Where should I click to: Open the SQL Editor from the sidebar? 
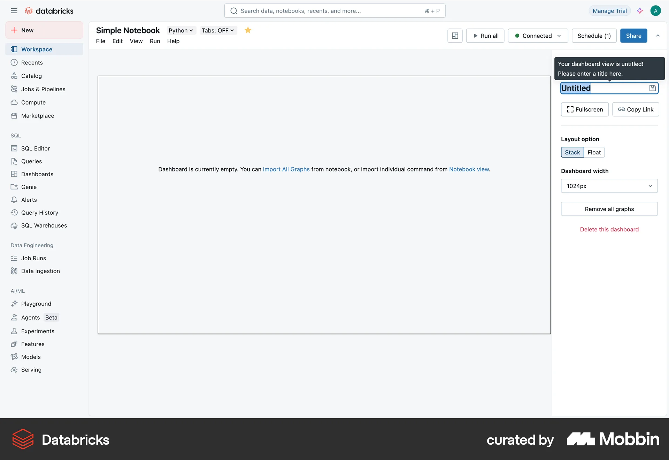pyautogui.click(x=35, y=148)
